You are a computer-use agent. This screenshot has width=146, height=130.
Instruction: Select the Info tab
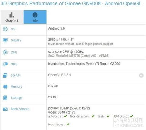pos(35,17)
